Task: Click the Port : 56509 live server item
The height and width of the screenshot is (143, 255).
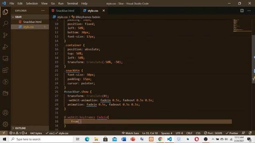Action: click(x=213, y=133)
